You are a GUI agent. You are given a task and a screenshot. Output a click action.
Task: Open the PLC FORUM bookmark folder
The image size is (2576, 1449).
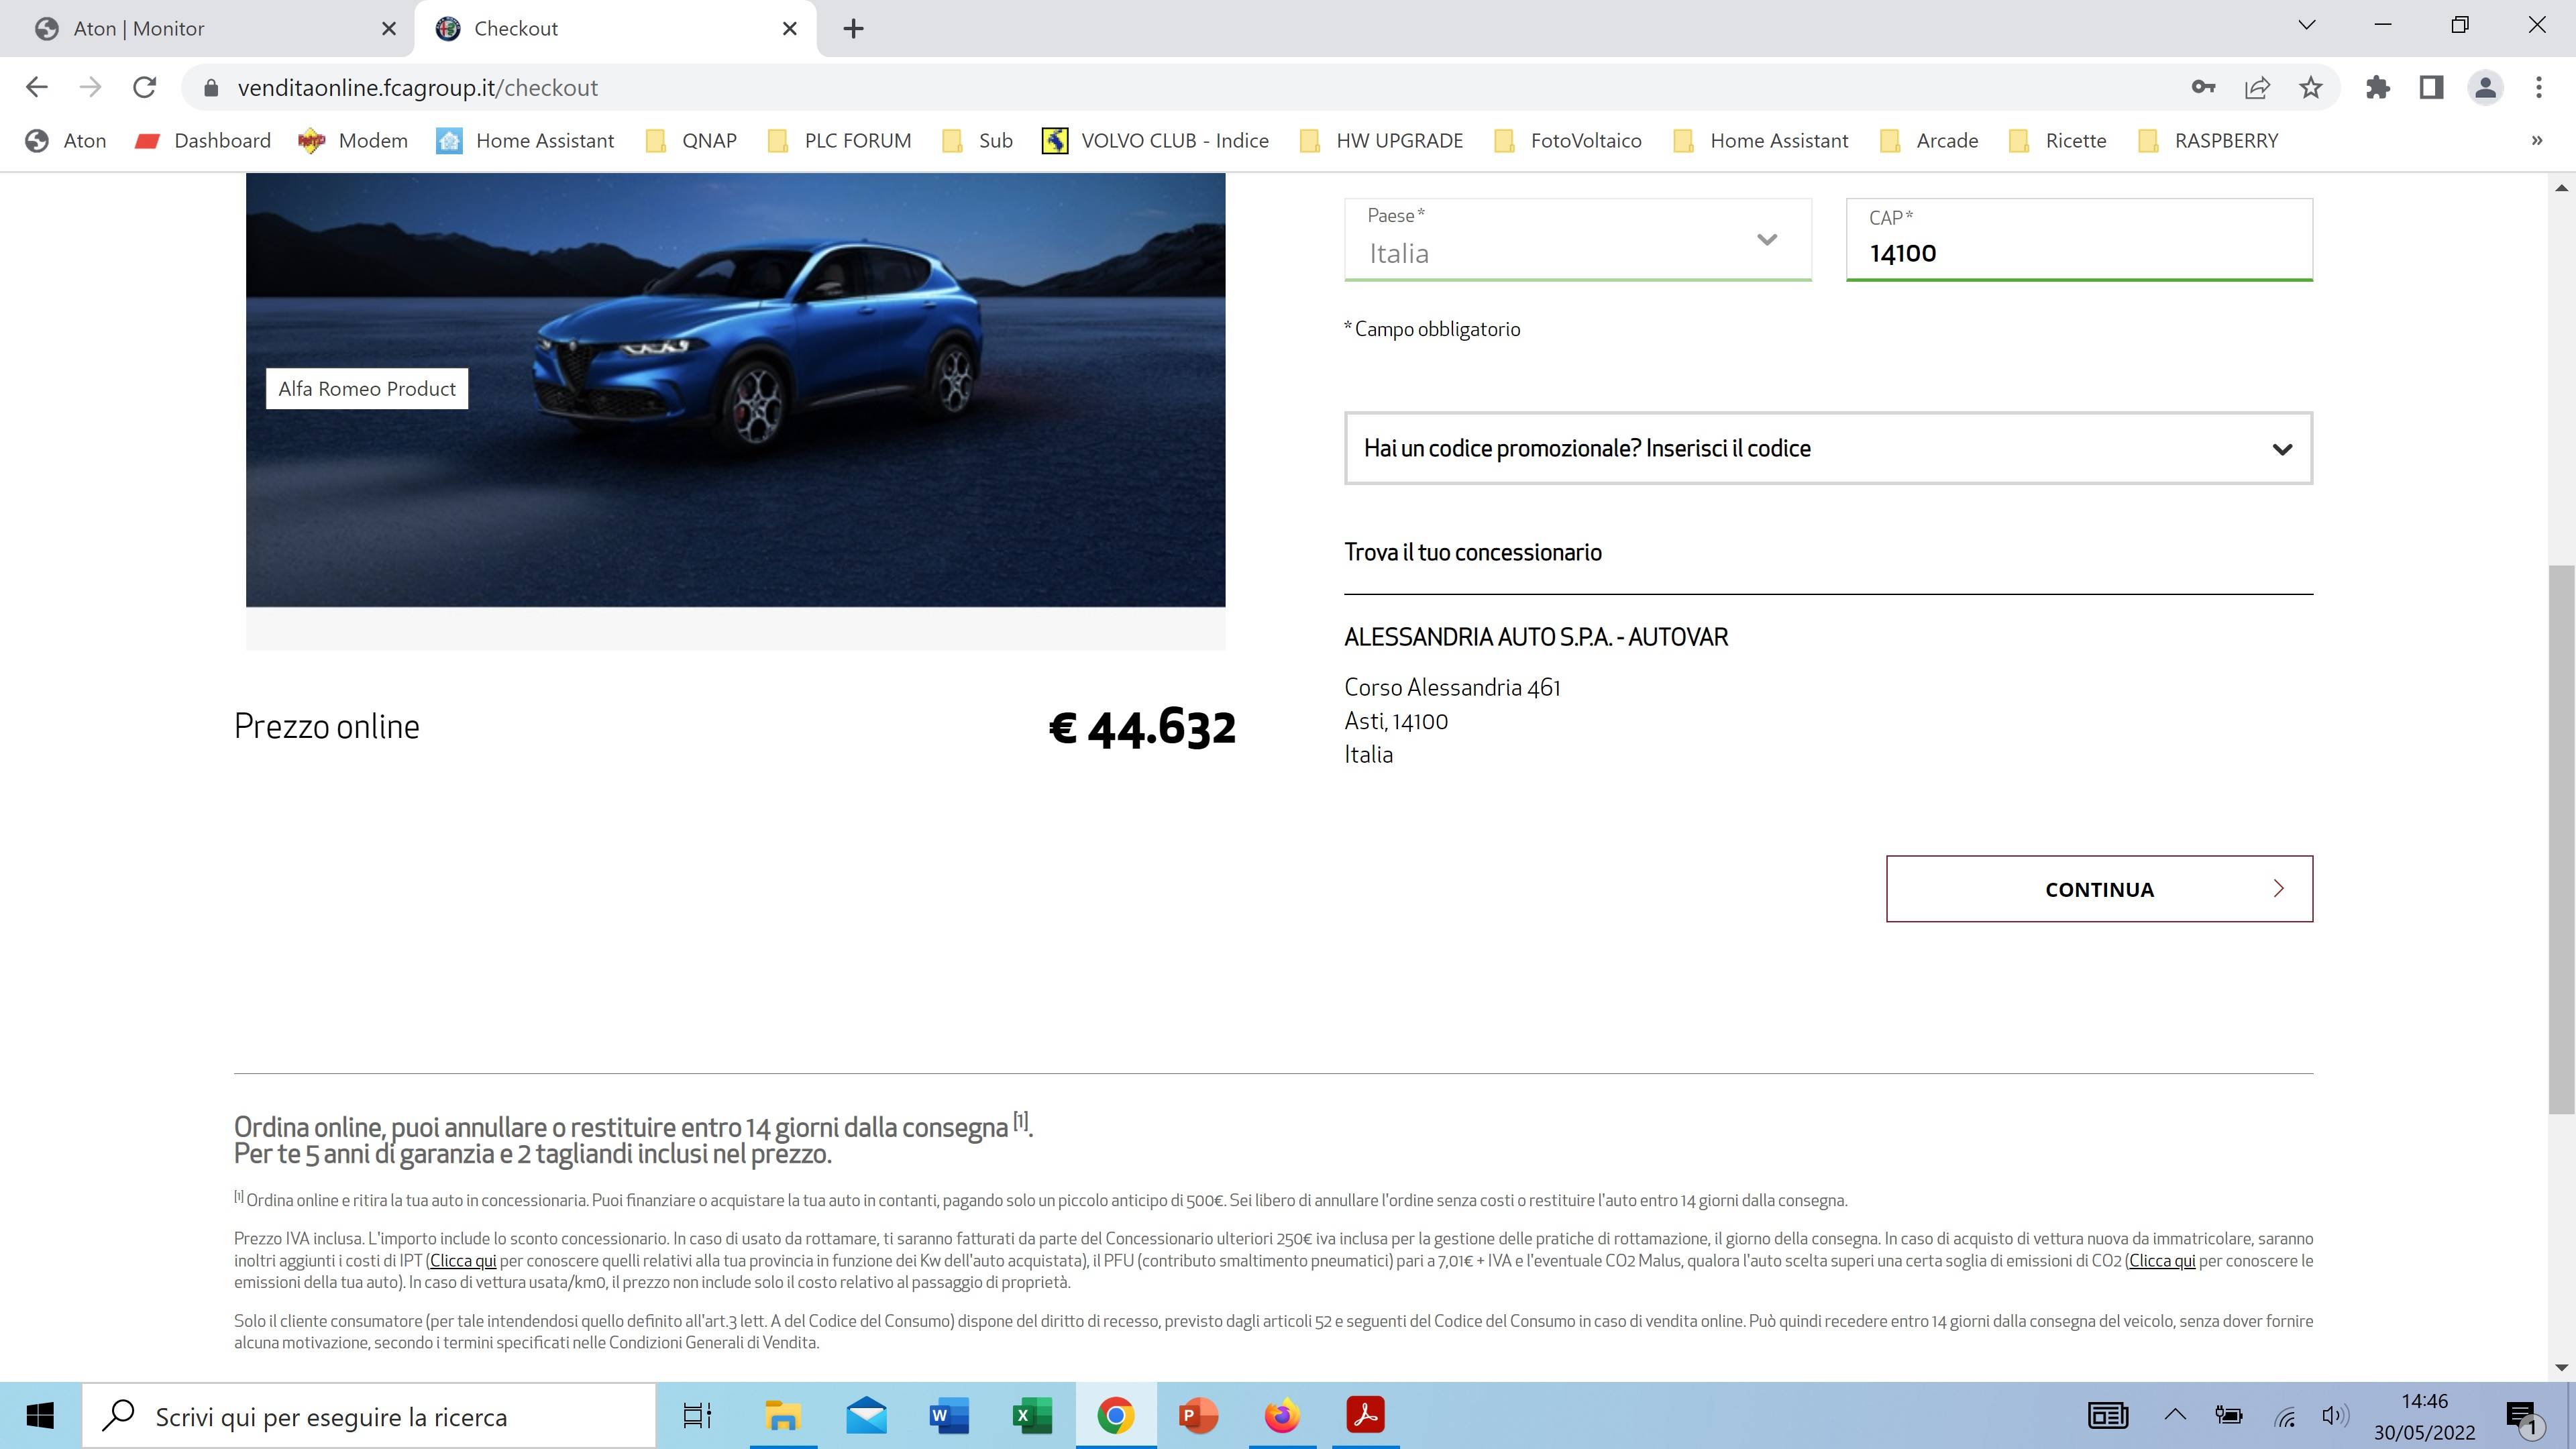(x=839, y=141)
